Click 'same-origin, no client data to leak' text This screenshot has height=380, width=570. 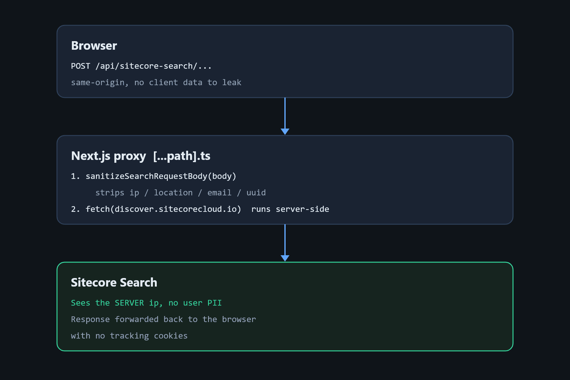pos(156,82)
